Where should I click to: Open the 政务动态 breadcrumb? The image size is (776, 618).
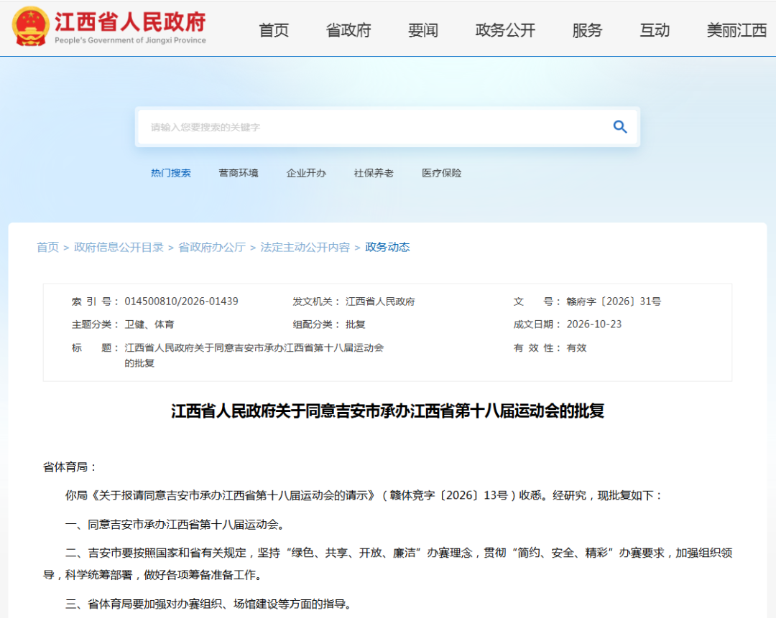387,247
